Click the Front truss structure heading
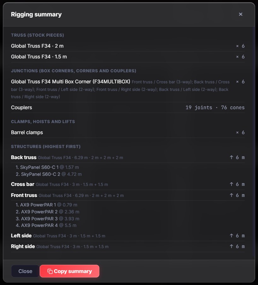This screenshot has height=285, width=258. pyautogui.click(x=24, y=195)
